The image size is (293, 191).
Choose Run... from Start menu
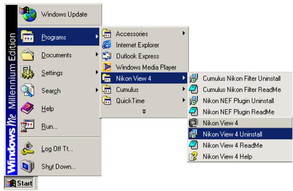coord(59,126)
